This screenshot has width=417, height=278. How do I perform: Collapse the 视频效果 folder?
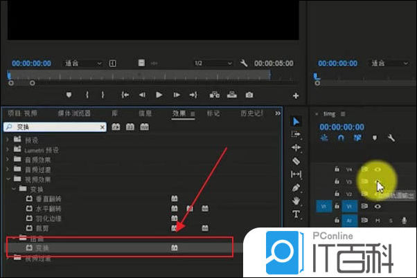tap(8, 179)
